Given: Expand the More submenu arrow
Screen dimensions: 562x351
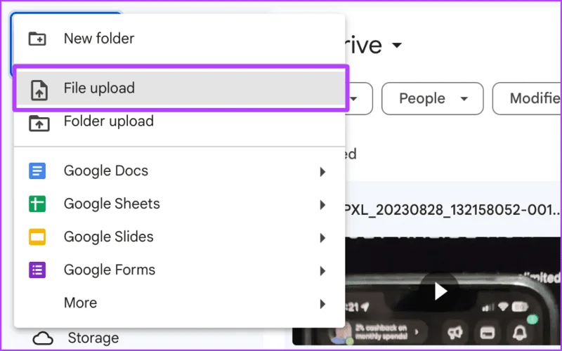Looking at the screenshot, I should pos(322,304).
